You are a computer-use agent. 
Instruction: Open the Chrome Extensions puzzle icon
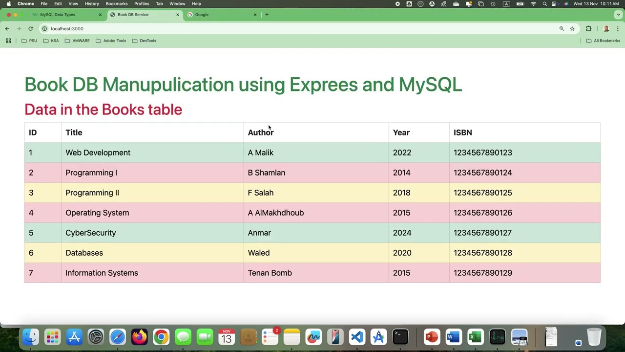588,28
